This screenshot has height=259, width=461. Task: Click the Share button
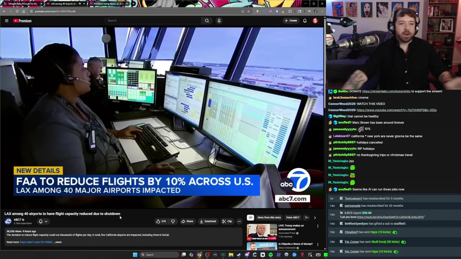click(187, 221)
